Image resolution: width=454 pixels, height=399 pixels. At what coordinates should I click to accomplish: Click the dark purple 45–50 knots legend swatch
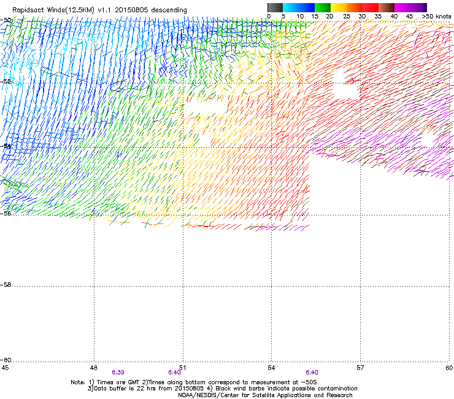pos(418,7)
